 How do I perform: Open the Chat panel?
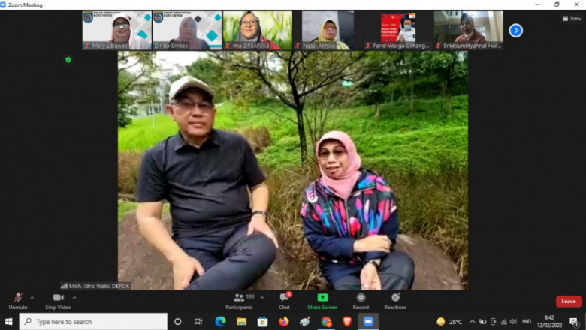pyautogui.click(x=284, y=299)
